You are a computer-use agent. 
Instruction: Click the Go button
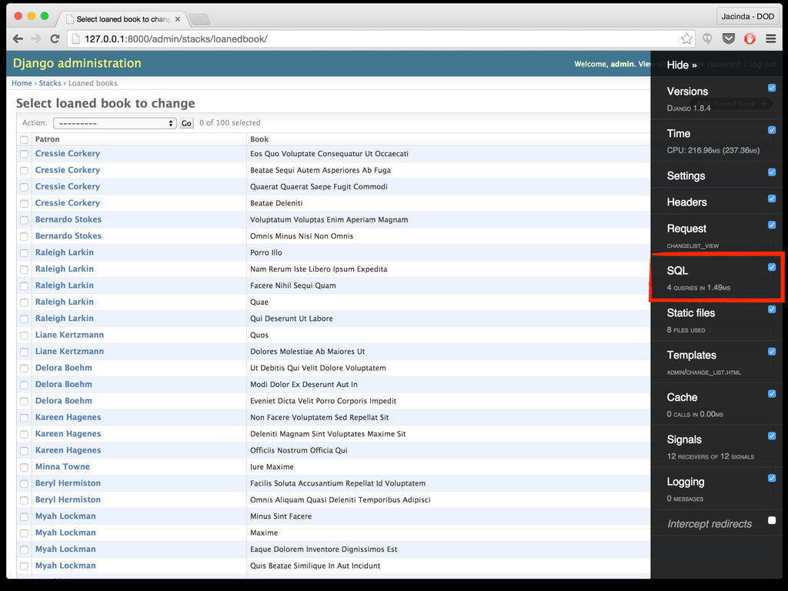186,123
